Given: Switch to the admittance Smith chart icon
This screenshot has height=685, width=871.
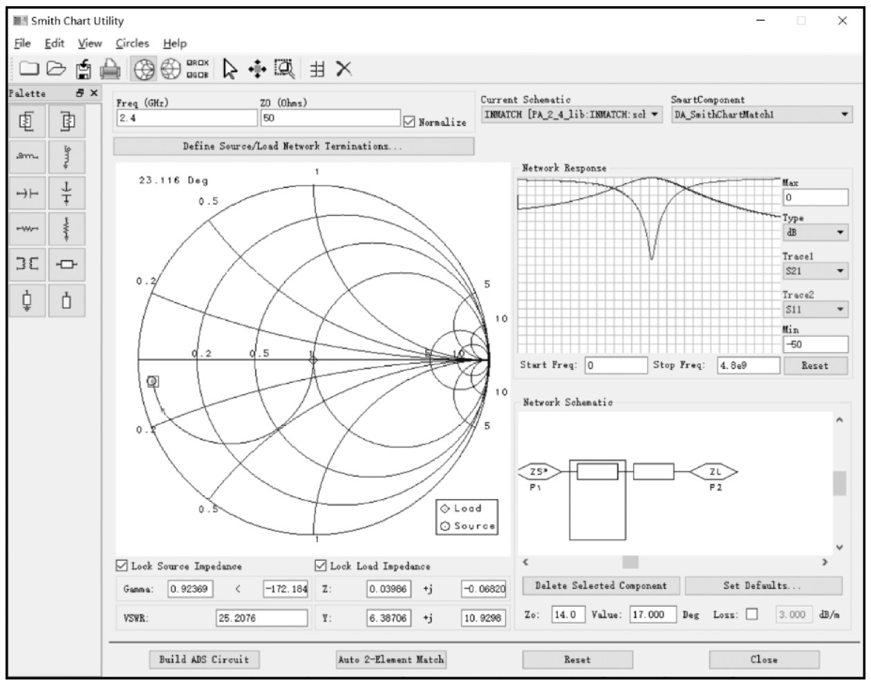Looking at the screenshot, I should point(170,68).
